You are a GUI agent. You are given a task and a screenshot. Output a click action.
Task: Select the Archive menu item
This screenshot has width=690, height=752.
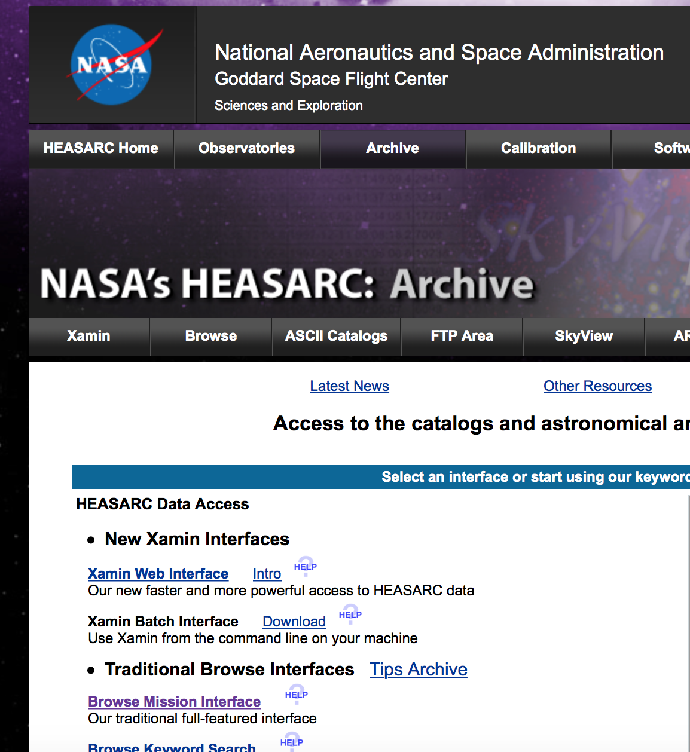[392, 148]
